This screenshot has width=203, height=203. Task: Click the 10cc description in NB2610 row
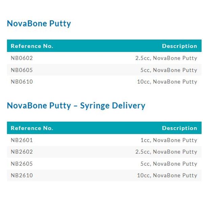tap(167, 176)
